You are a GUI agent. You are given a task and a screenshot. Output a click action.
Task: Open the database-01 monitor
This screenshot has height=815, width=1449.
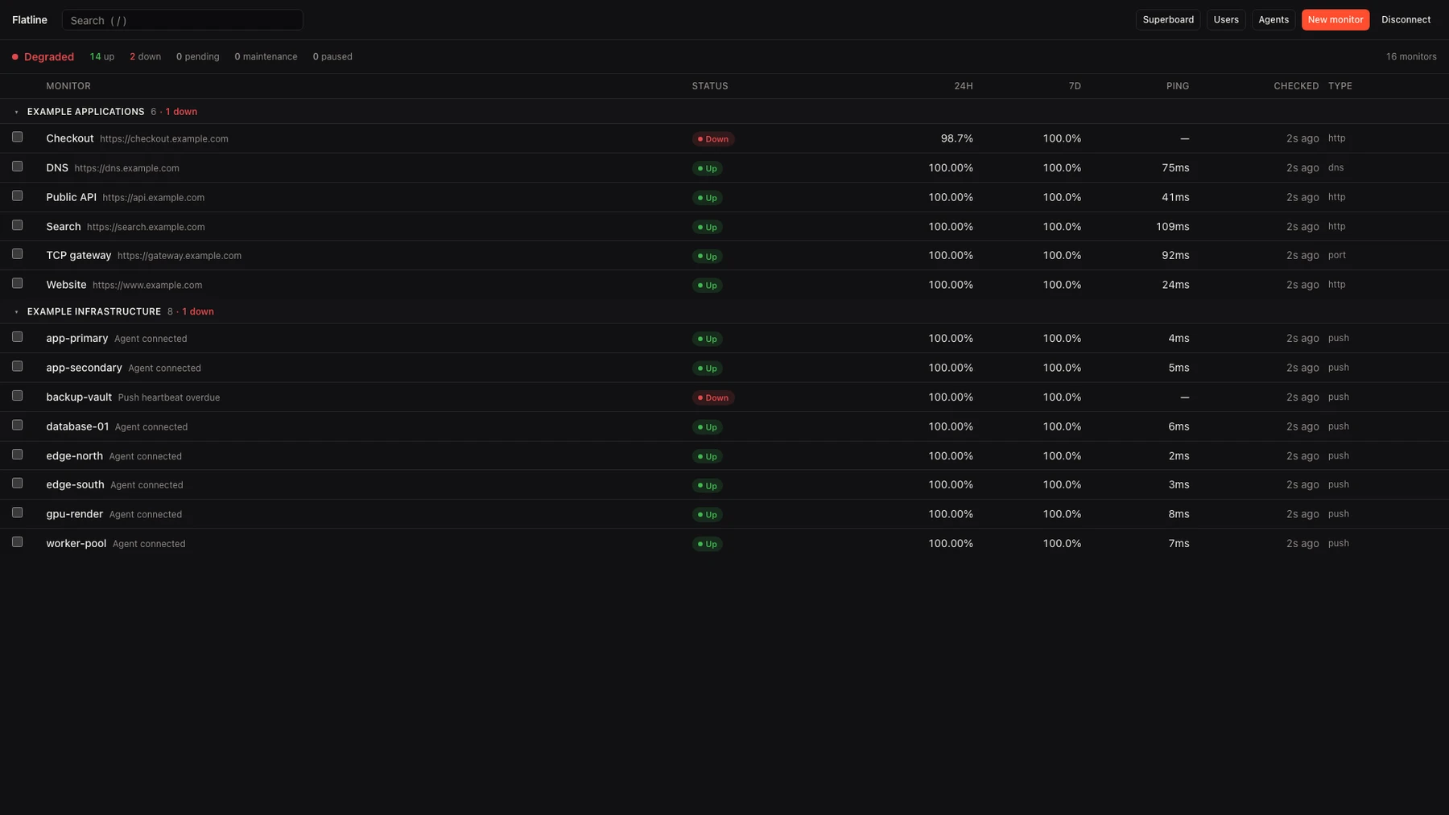(77, 426)
